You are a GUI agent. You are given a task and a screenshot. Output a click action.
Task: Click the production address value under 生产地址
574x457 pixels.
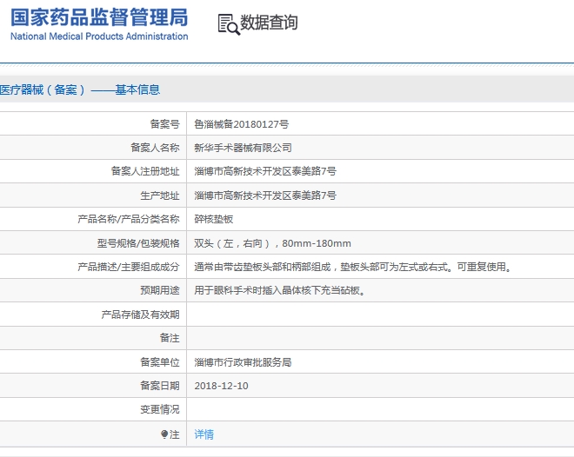[265, 195]
